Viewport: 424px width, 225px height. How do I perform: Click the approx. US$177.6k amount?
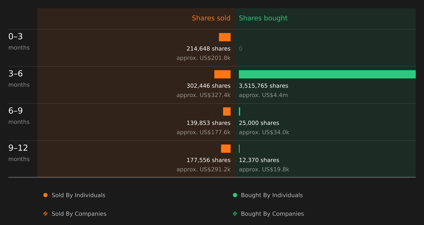[x=203, y=132]
